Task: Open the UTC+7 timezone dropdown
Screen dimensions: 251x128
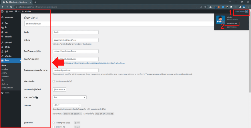Action: coord(67,105)
